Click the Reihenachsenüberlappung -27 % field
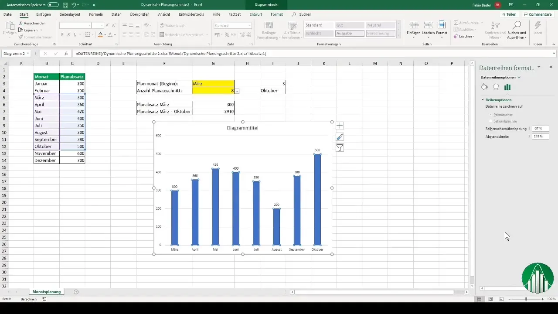 click(x=541, y=129)
